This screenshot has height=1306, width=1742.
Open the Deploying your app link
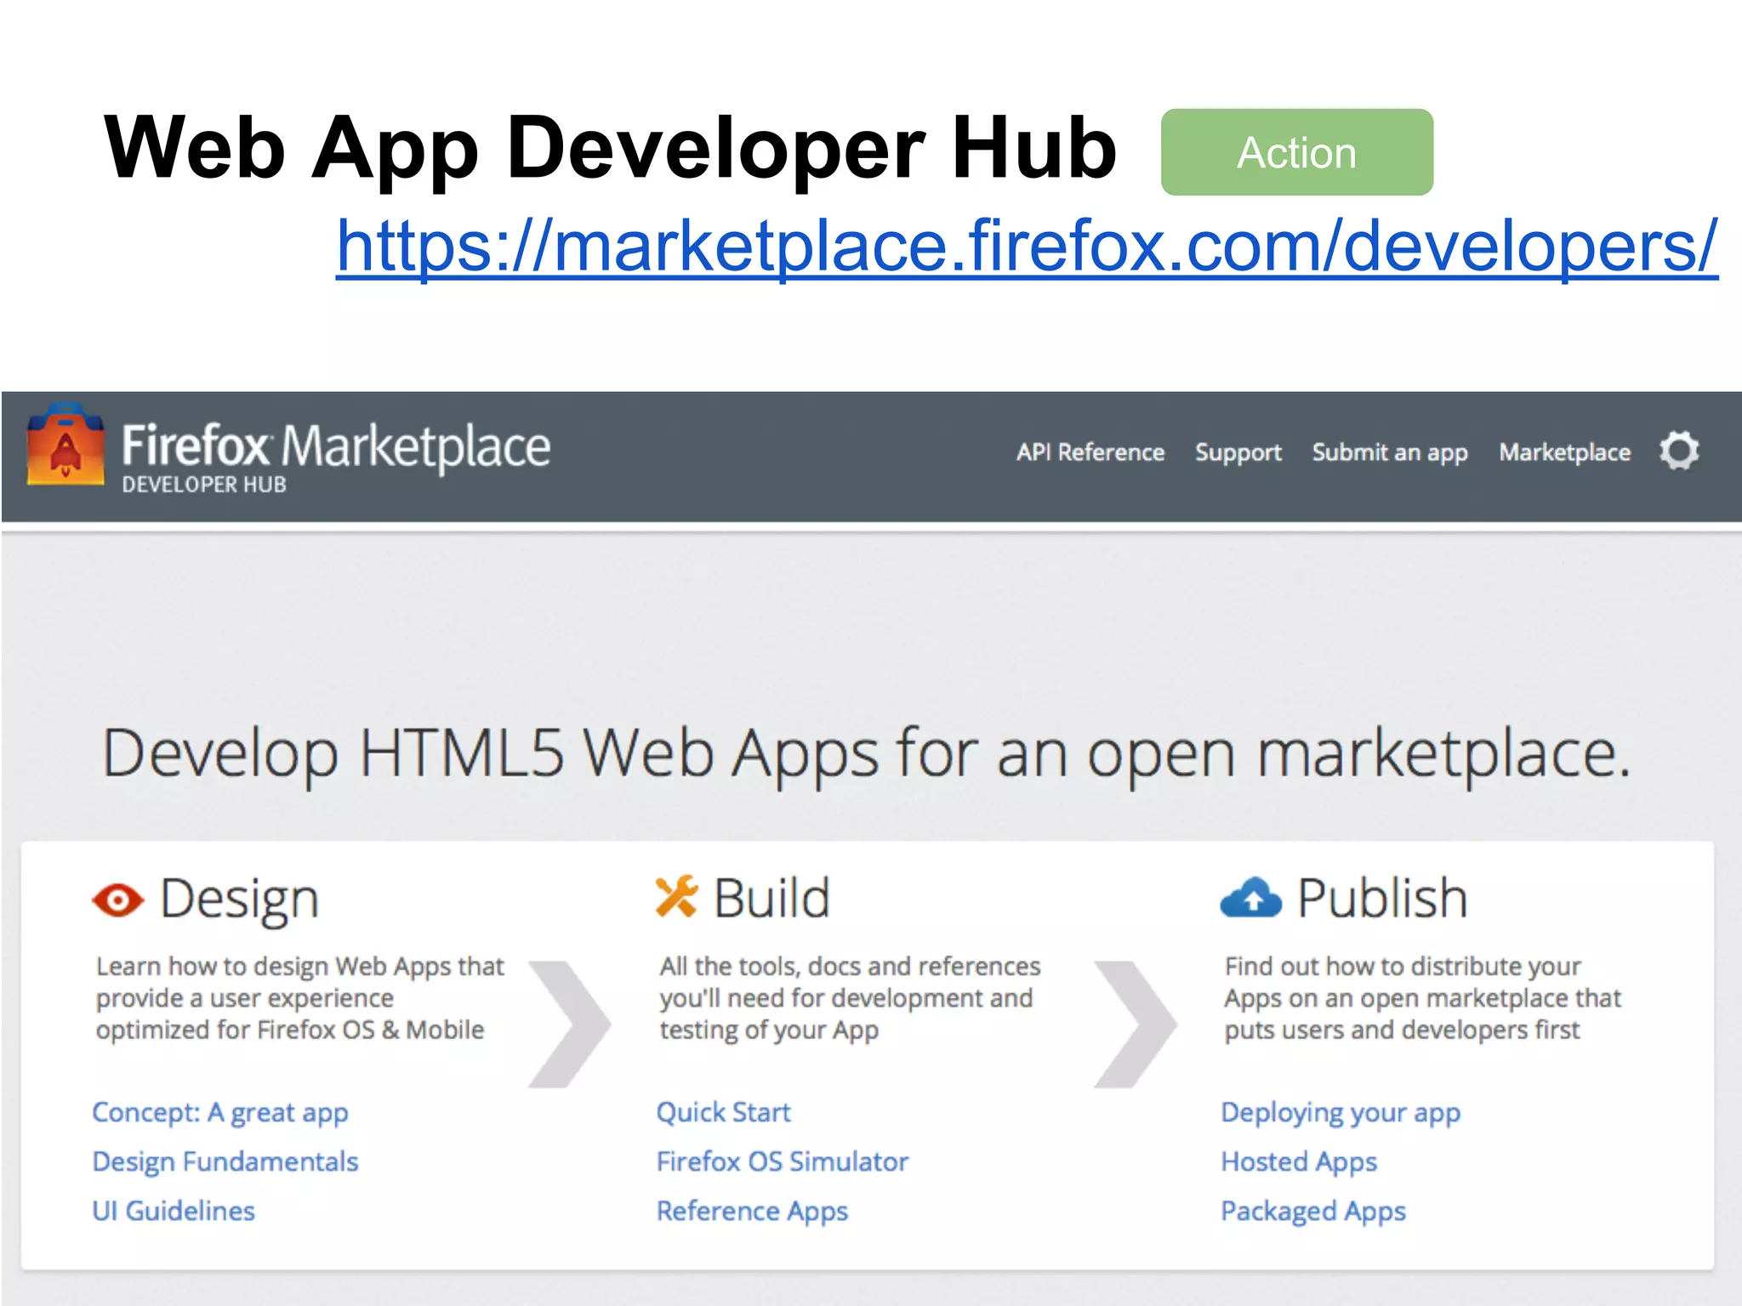click(1341, 1112)
